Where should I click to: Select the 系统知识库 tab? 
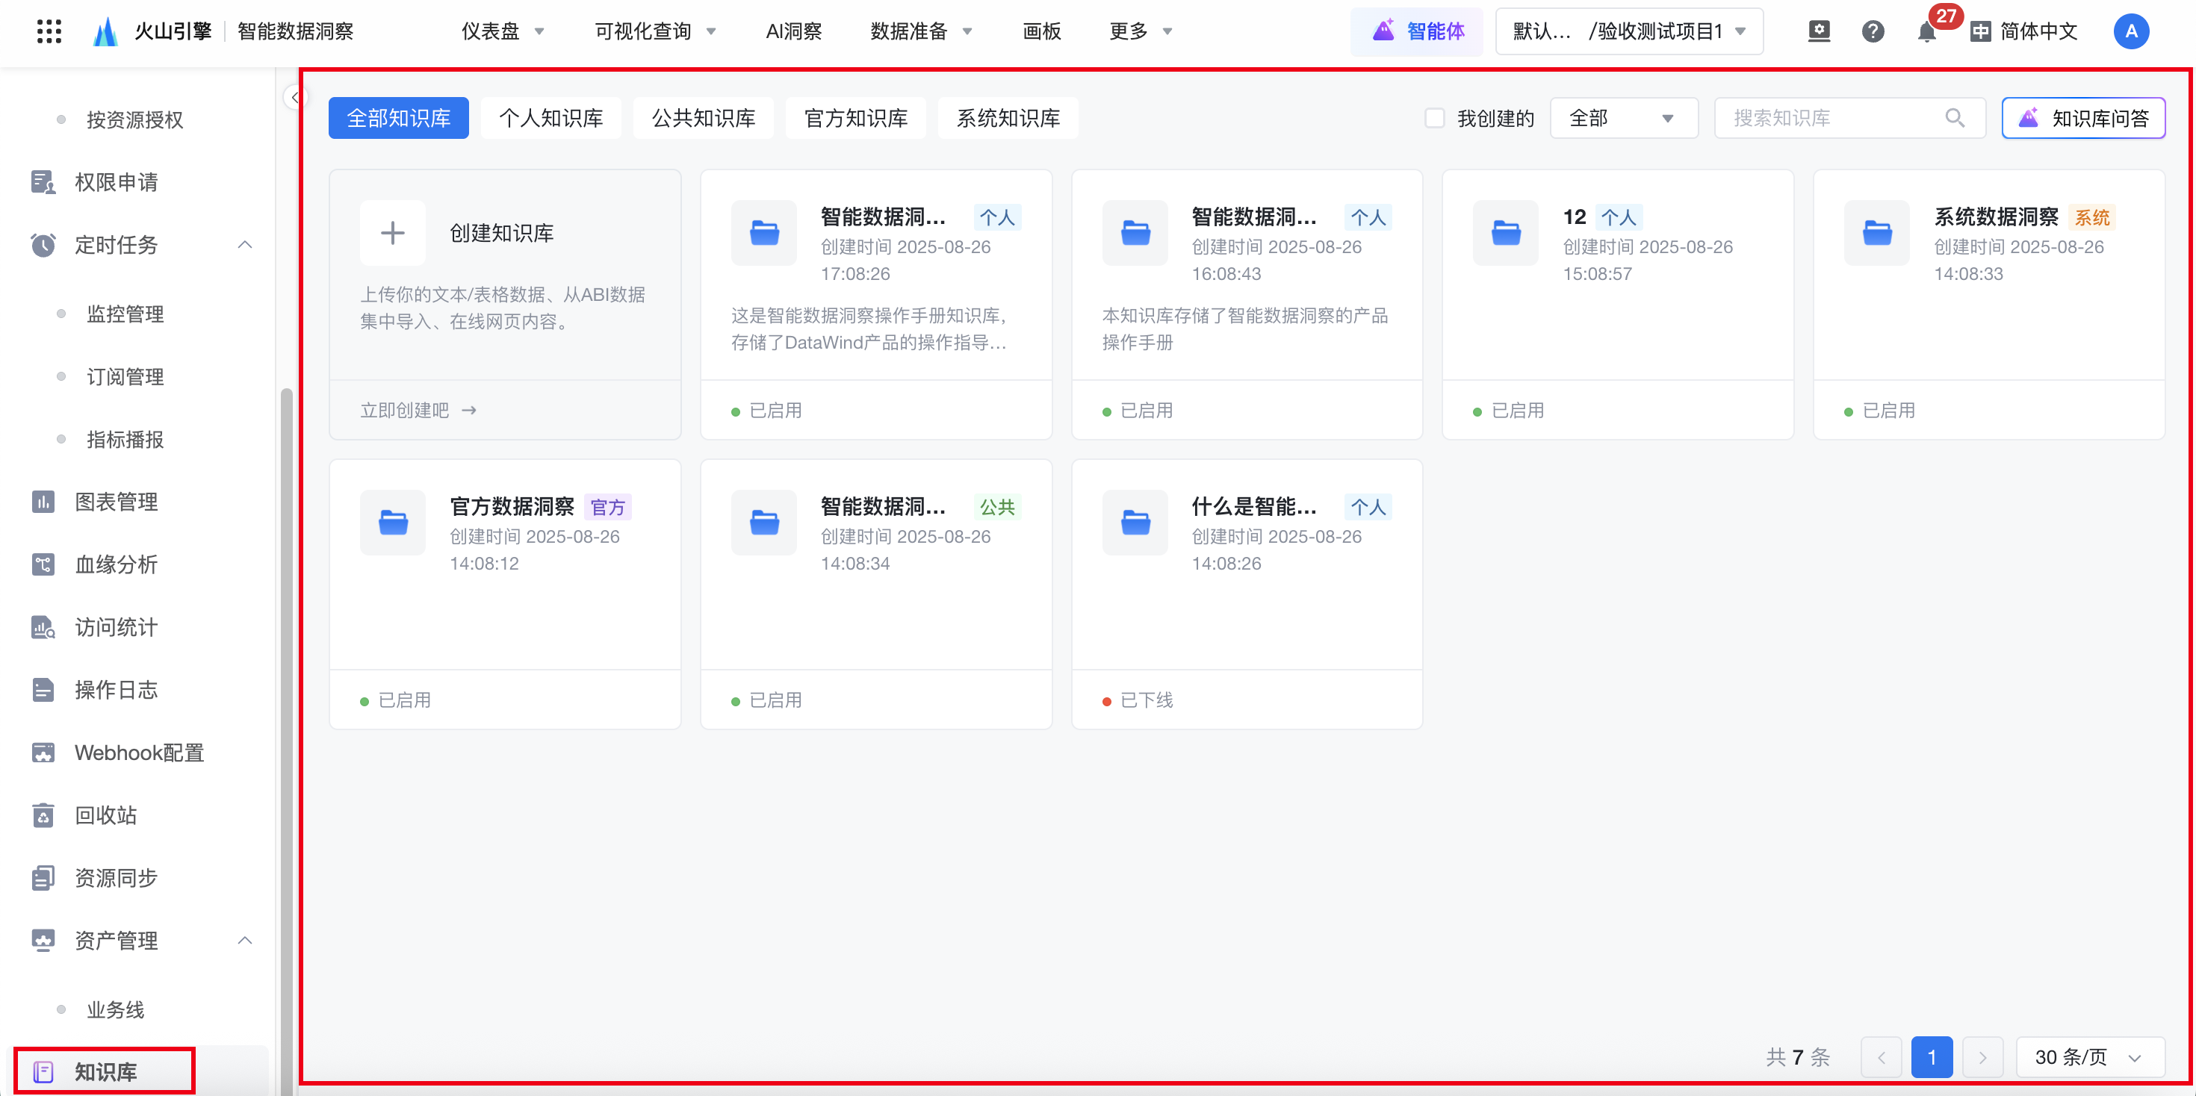[1008, 119]
